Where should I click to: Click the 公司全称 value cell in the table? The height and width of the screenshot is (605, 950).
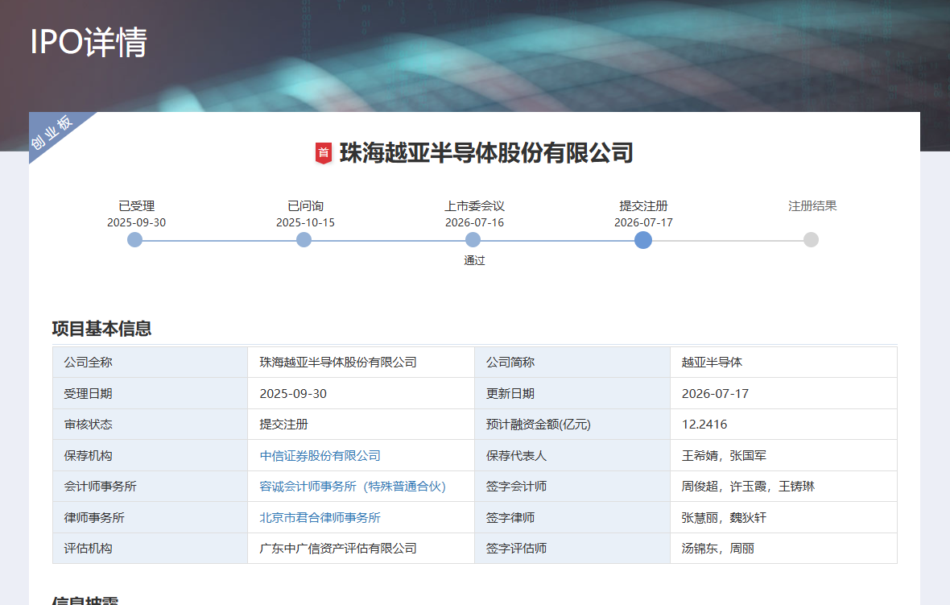point(361,363)
